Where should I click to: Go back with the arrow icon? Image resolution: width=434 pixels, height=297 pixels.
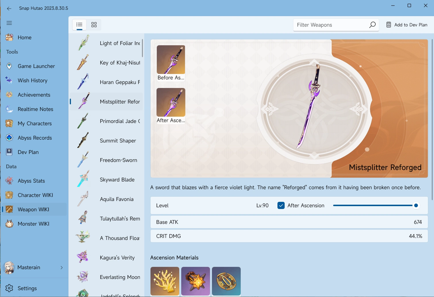tap(9, 8)
